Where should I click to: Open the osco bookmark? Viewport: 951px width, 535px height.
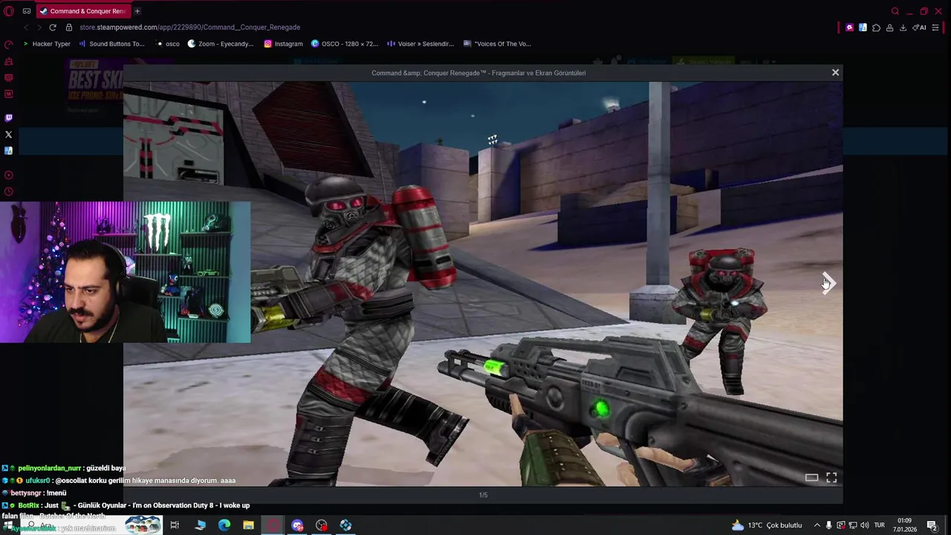coord(168,44)
